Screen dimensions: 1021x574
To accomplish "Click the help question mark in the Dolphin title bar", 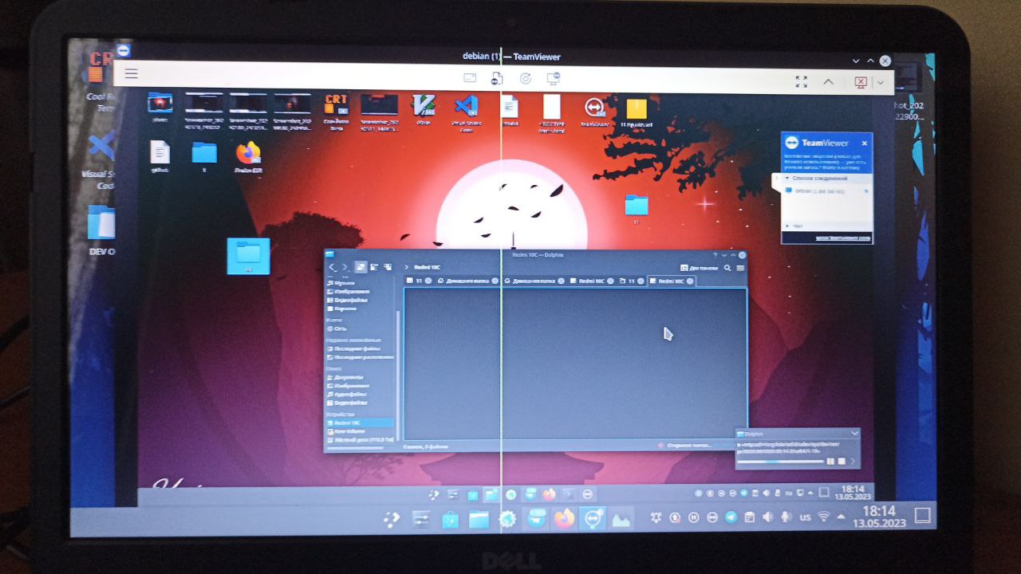I will tap(715, 254).
